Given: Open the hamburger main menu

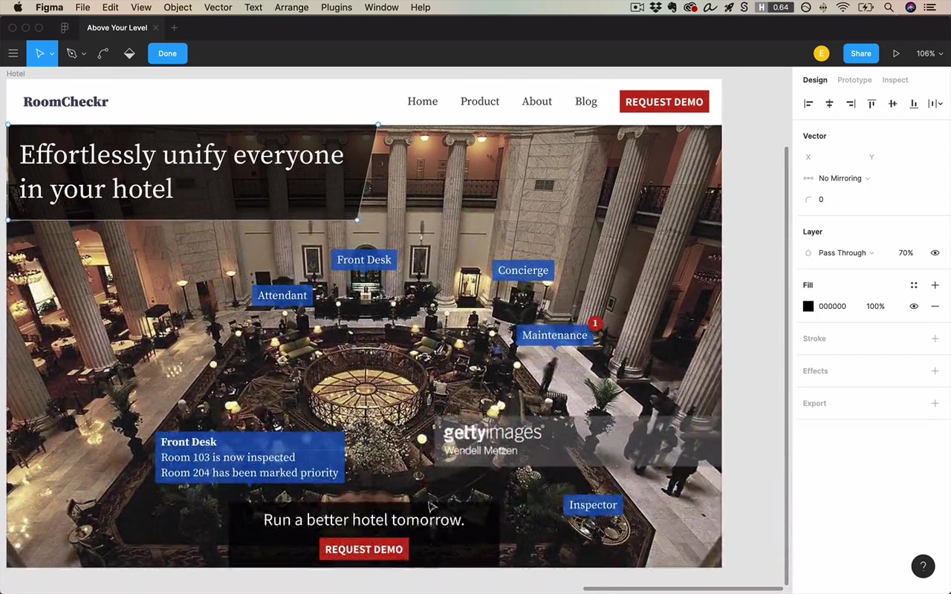Looking at the screenshot, I should [x=13, y=53].
